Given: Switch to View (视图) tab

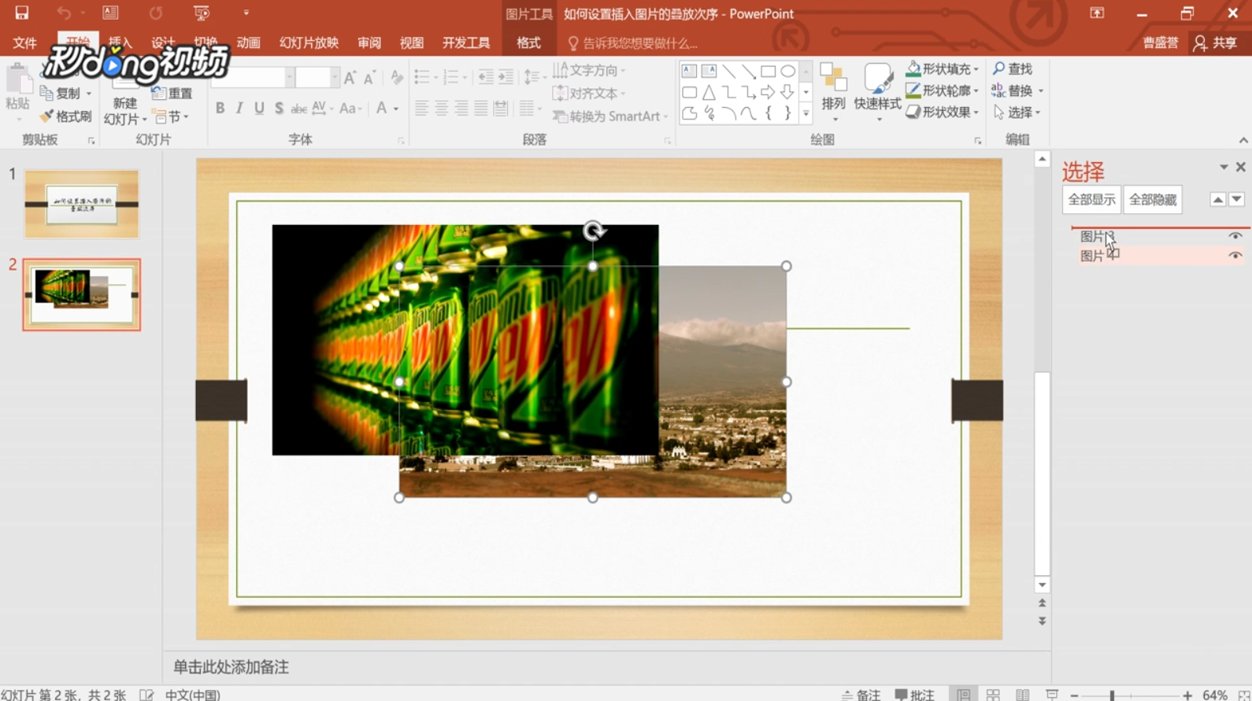Looking at the screenshot, I should 411,42.
